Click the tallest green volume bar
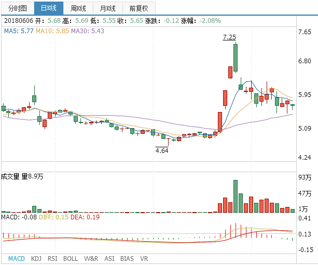This screenshot has height=265, width=318. click(236, 196)
